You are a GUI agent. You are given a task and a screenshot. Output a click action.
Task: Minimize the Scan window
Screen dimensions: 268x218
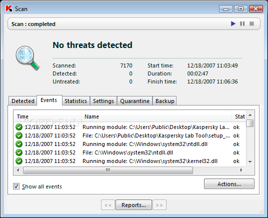(226, 9)
